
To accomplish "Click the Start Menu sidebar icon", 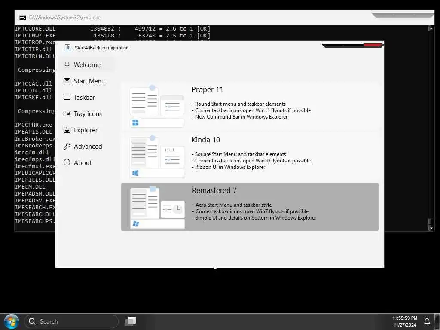I will click(x=67, y=81).
